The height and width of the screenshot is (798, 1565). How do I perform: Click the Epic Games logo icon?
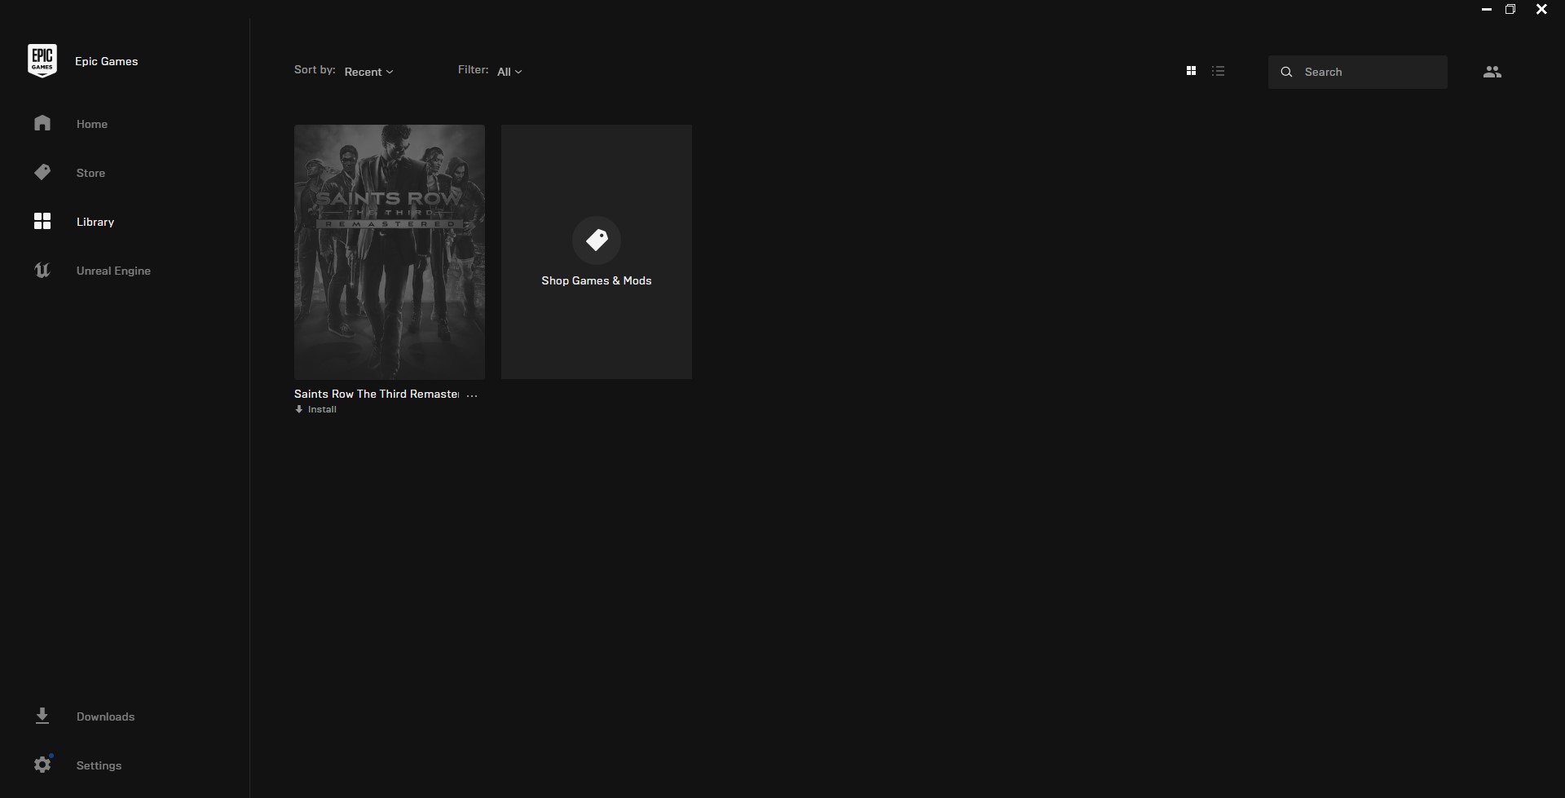42,61
